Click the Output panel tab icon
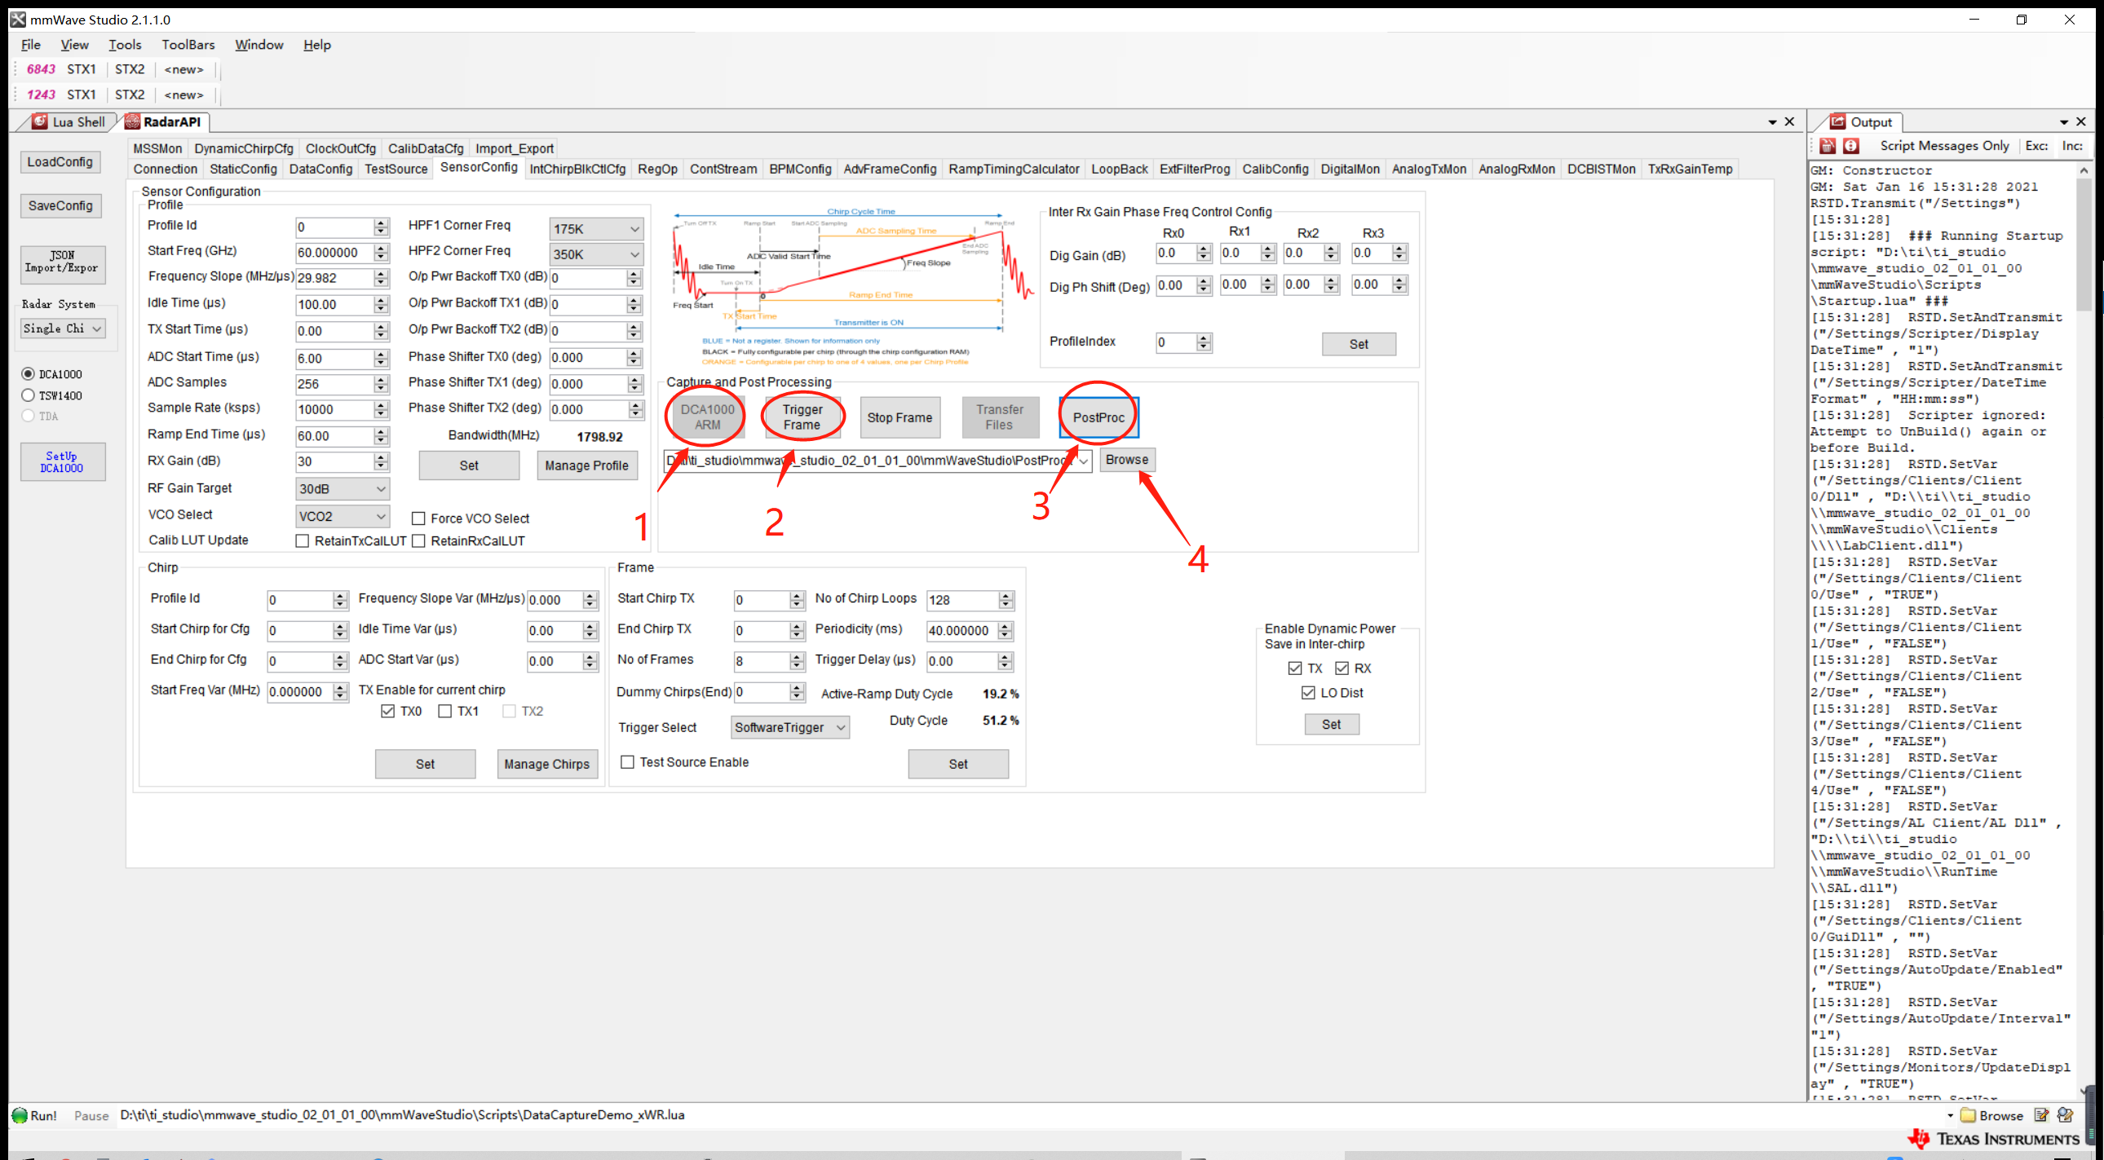This screenshot has width=2104, height=1160. [1837, 121]
